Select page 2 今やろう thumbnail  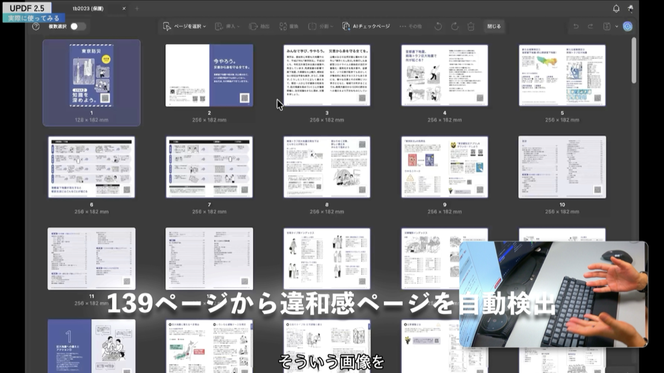209,75
